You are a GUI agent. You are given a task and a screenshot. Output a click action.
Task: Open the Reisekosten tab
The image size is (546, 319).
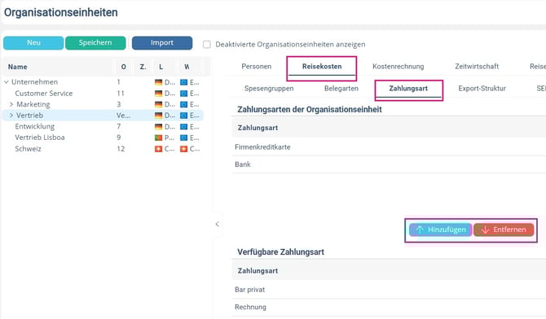(x=322, y=67)
